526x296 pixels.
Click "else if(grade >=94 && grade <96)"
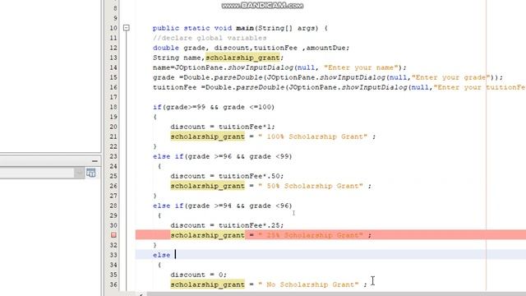pyautogui.click(x=223, y=206)
